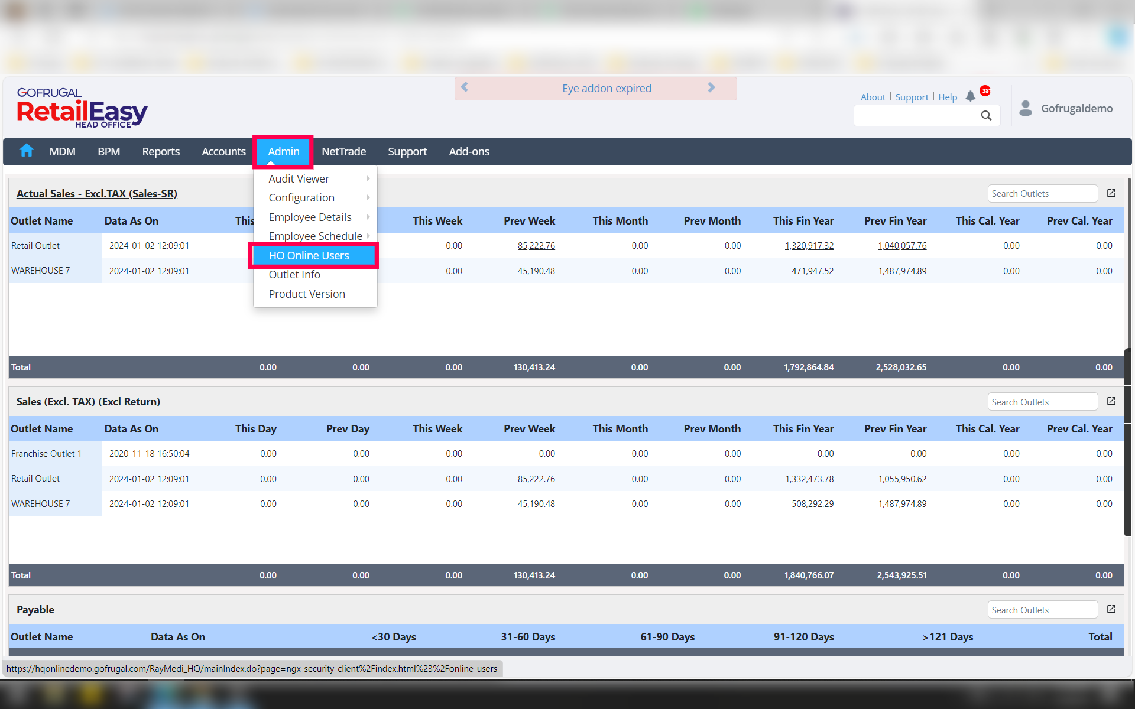This screenshot has width=1135, height=709.
Task: Click the search magnifier icon
Action: pos(986,115)
